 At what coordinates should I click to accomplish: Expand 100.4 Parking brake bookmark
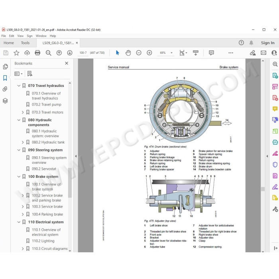[23, 214]
